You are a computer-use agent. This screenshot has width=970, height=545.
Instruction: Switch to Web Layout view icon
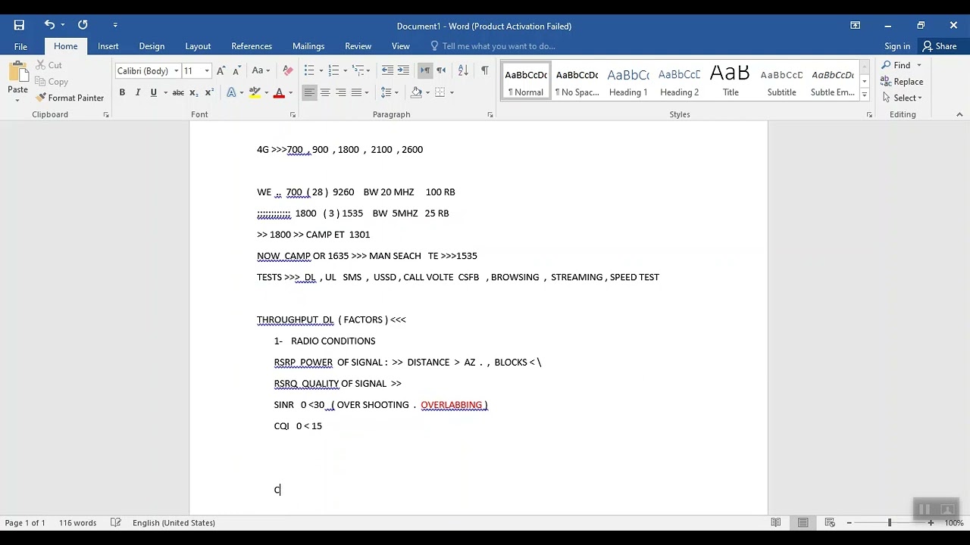(830, 522)
